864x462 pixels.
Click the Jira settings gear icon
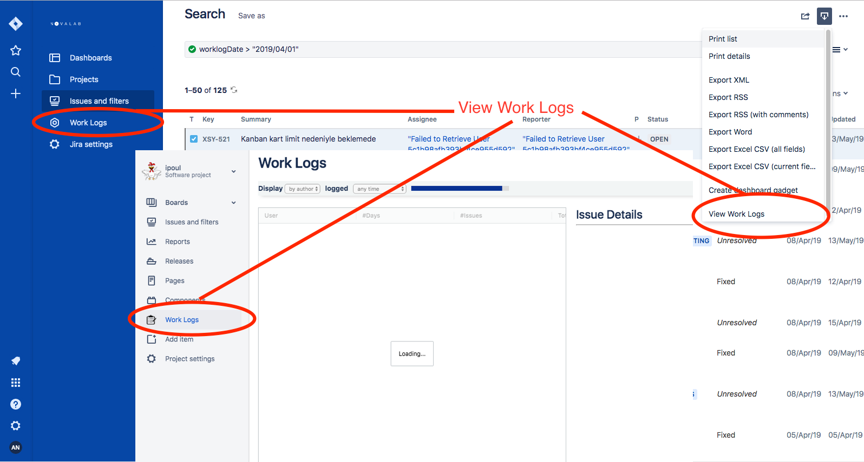(x=55, y=144)
